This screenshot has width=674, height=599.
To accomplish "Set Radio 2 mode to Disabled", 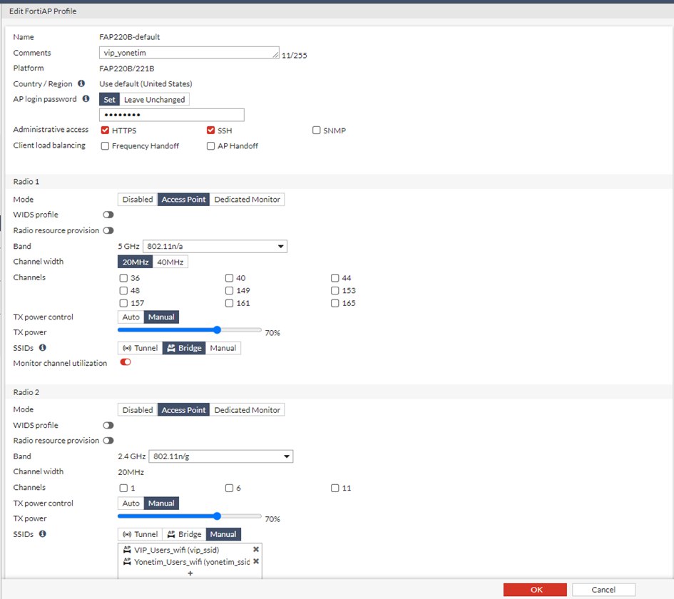I will [137, 409].
